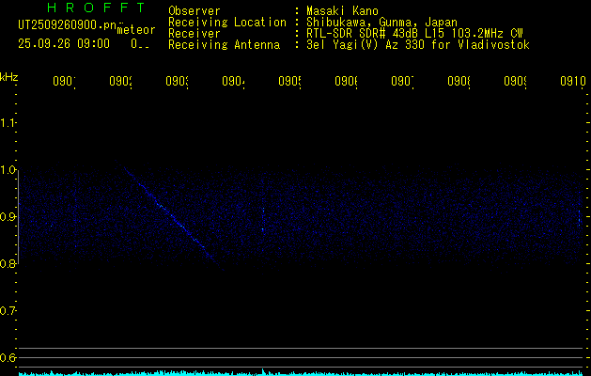Click the 'Observer' field label
The height and width of the screenshot is (376, 591).
(x=194, y=10)
